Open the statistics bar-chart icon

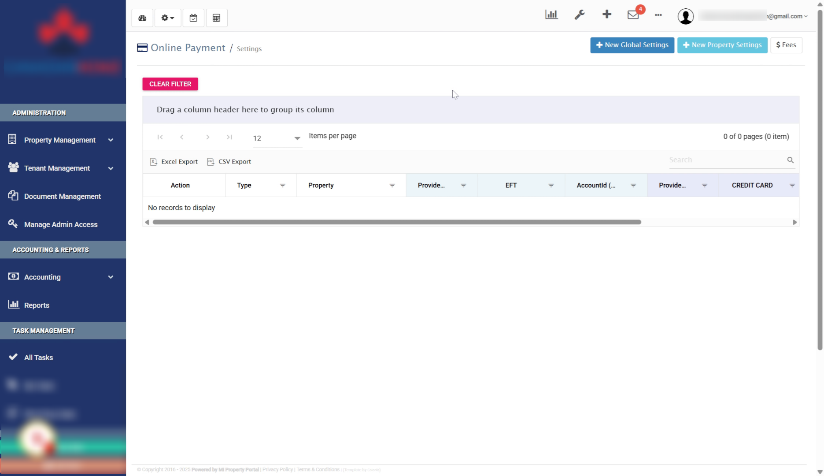(551, 14)
